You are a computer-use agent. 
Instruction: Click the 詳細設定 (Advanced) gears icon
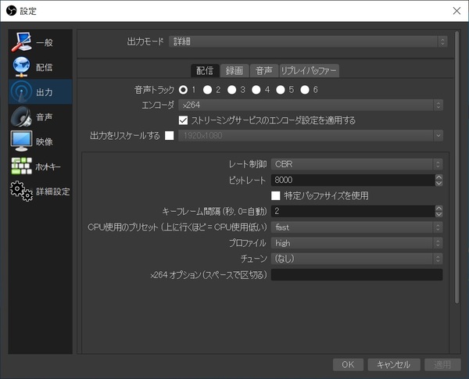[x=21, y=191]
